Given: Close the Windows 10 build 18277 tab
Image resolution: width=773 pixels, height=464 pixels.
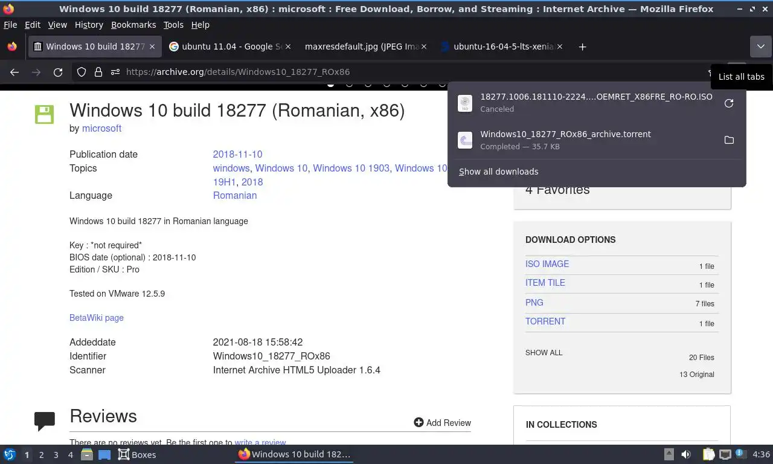Looking at the screenshot, I should click(152, 47).
